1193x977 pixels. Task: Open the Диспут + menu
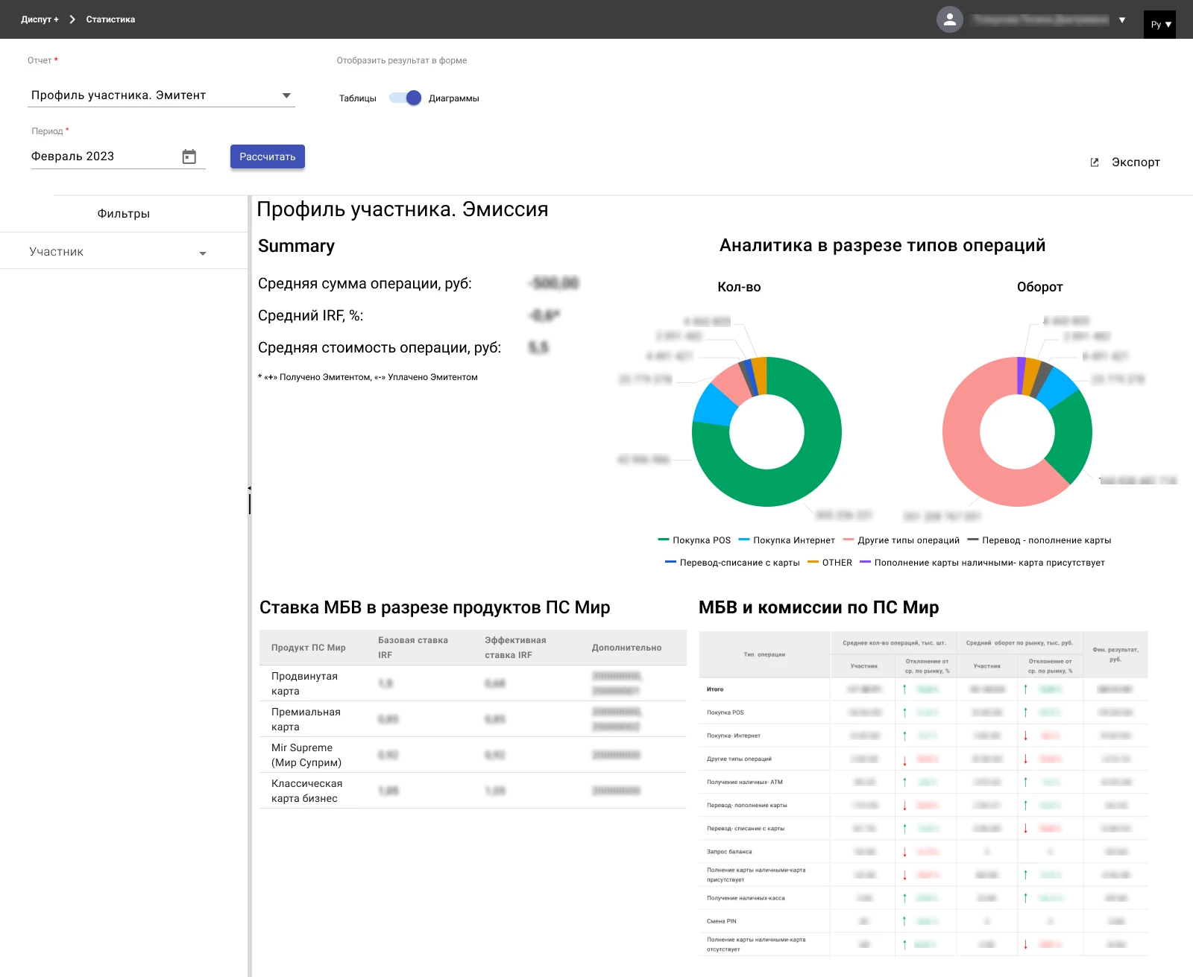tap(40, 19)
